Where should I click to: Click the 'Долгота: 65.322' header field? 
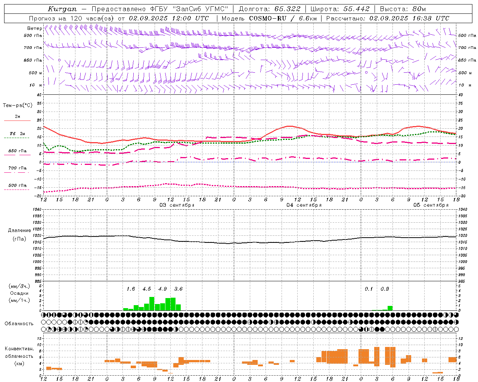[269, 9]
